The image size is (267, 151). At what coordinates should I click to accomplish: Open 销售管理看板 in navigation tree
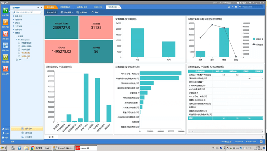[26, 43]
